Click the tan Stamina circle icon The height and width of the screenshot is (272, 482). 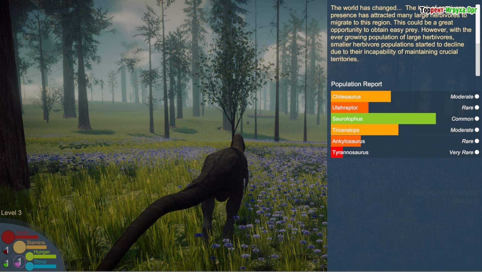coord(19,247)
